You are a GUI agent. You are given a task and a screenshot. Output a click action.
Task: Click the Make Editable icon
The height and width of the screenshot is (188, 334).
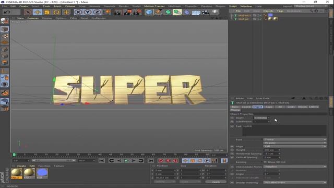tap(5, 21)
